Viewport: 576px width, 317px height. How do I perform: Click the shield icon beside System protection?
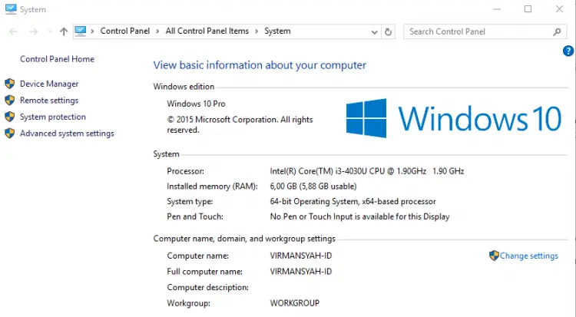point(10,117)
